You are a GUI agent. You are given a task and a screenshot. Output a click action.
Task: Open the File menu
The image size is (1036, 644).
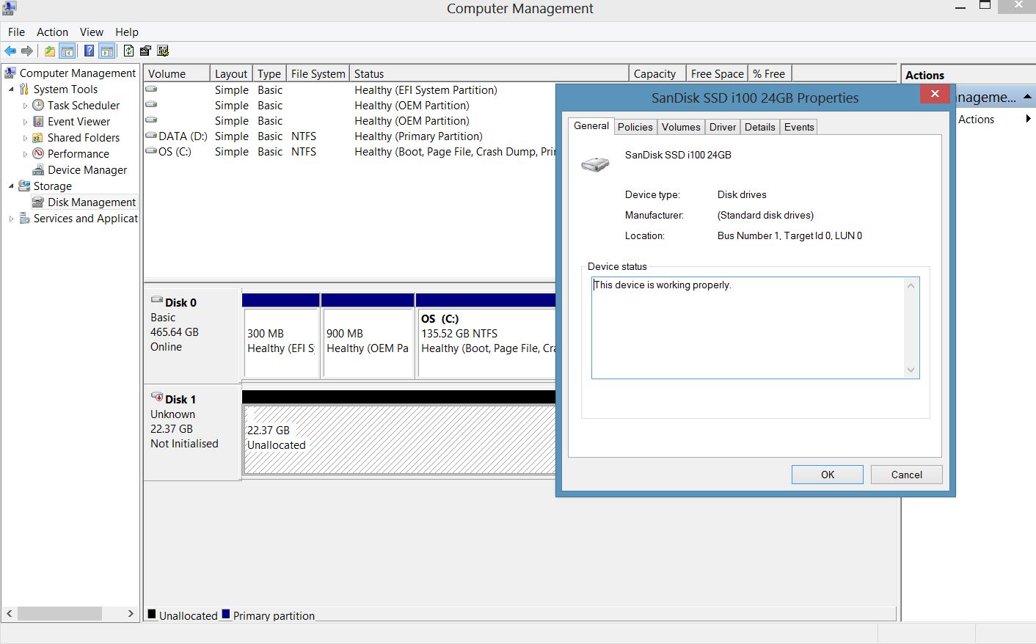pyautogui.click(x=16, y=32)
